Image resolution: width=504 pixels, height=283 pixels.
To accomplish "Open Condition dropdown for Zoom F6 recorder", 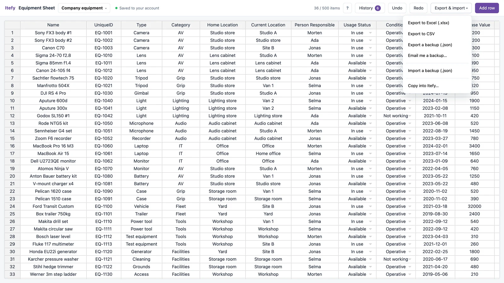I will 410,139.
